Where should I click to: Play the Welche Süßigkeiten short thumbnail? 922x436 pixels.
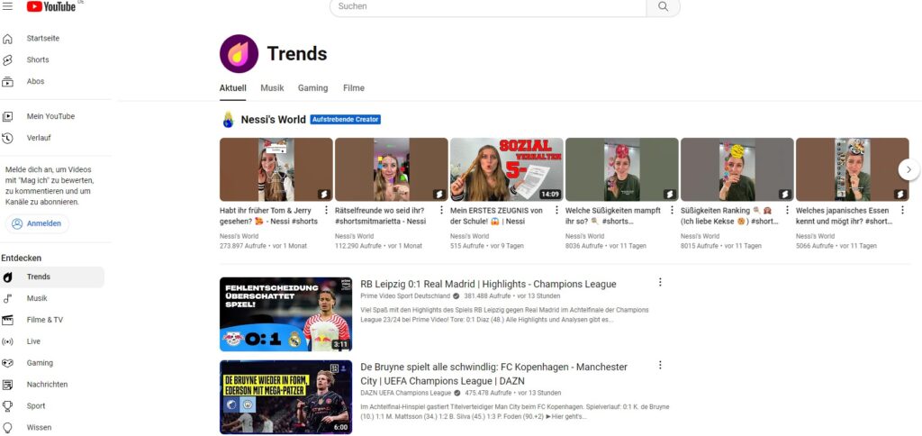pos(622,169)
